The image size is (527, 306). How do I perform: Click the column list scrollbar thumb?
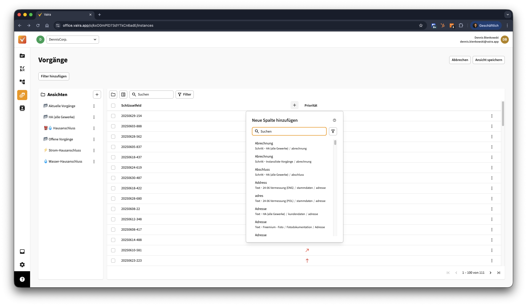pos(335,143)
